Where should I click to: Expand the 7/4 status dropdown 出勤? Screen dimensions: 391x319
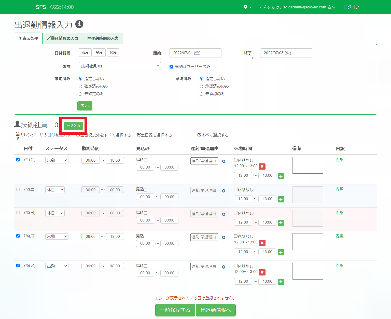point(57,237)
